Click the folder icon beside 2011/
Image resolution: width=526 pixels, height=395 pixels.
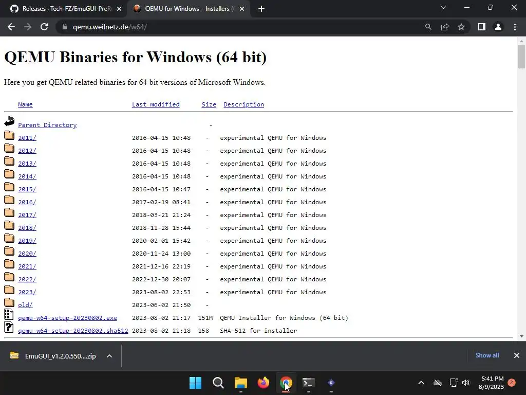(x=9, y=135)
